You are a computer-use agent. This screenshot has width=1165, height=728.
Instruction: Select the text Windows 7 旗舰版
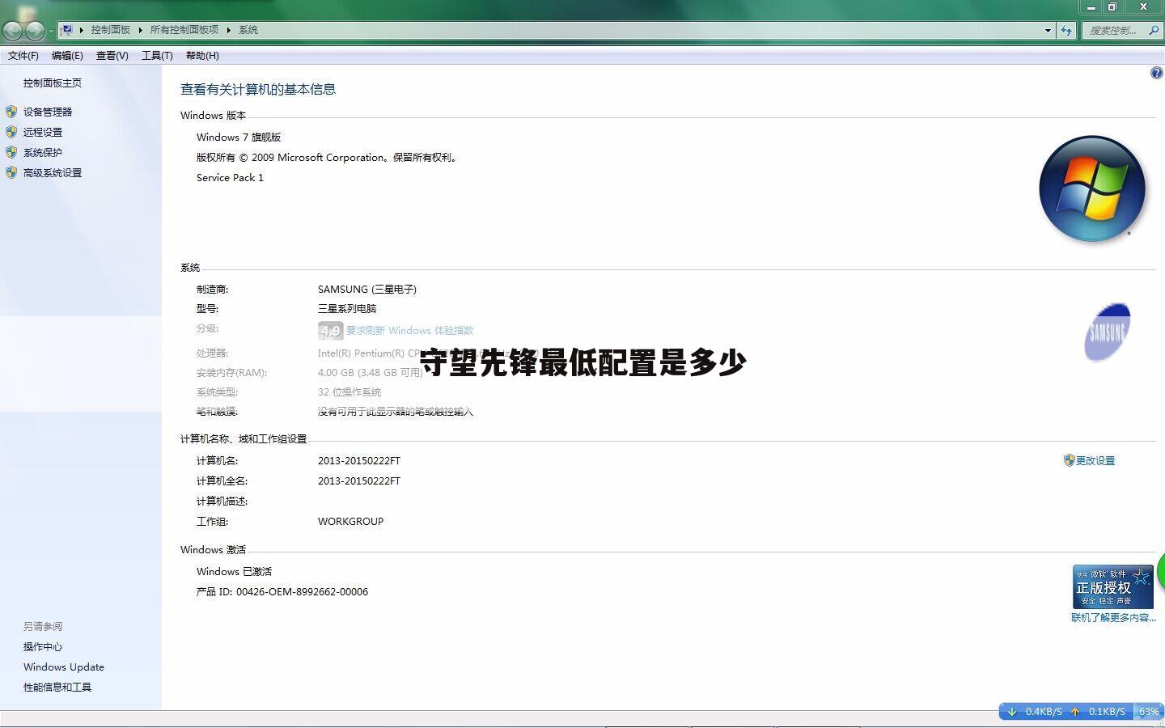[239, 138]
